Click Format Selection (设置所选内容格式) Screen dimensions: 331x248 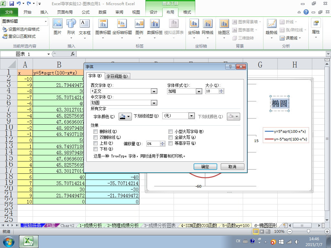coord(21,29)
